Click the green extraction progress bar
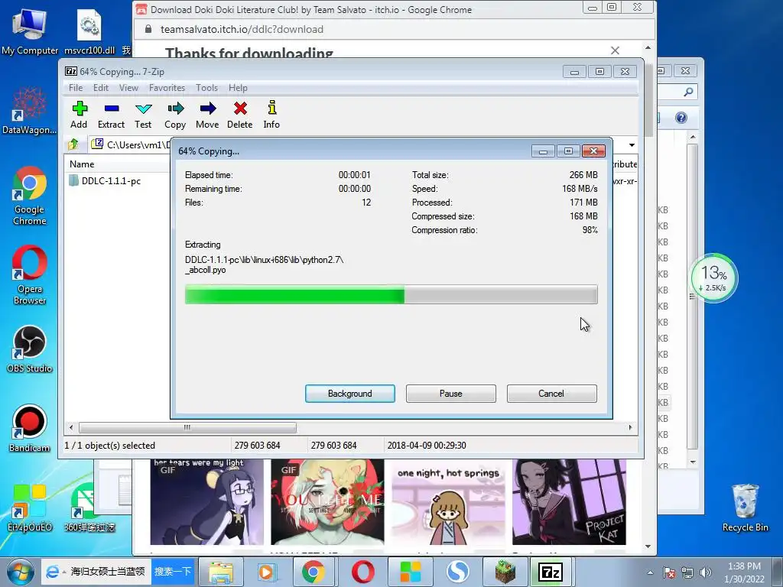 tap(391, 294)
